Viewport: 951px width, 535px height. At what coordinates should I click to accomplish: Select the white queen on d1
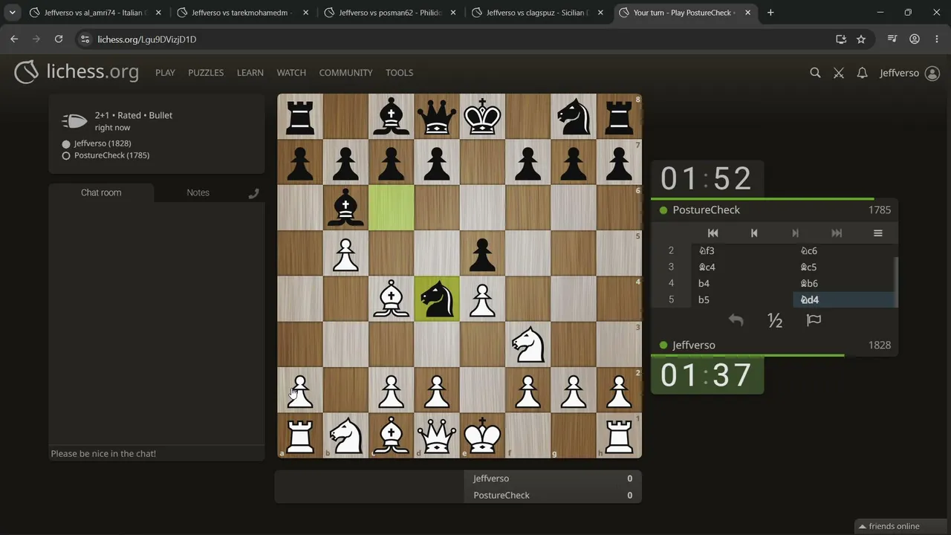pos(437,435)
